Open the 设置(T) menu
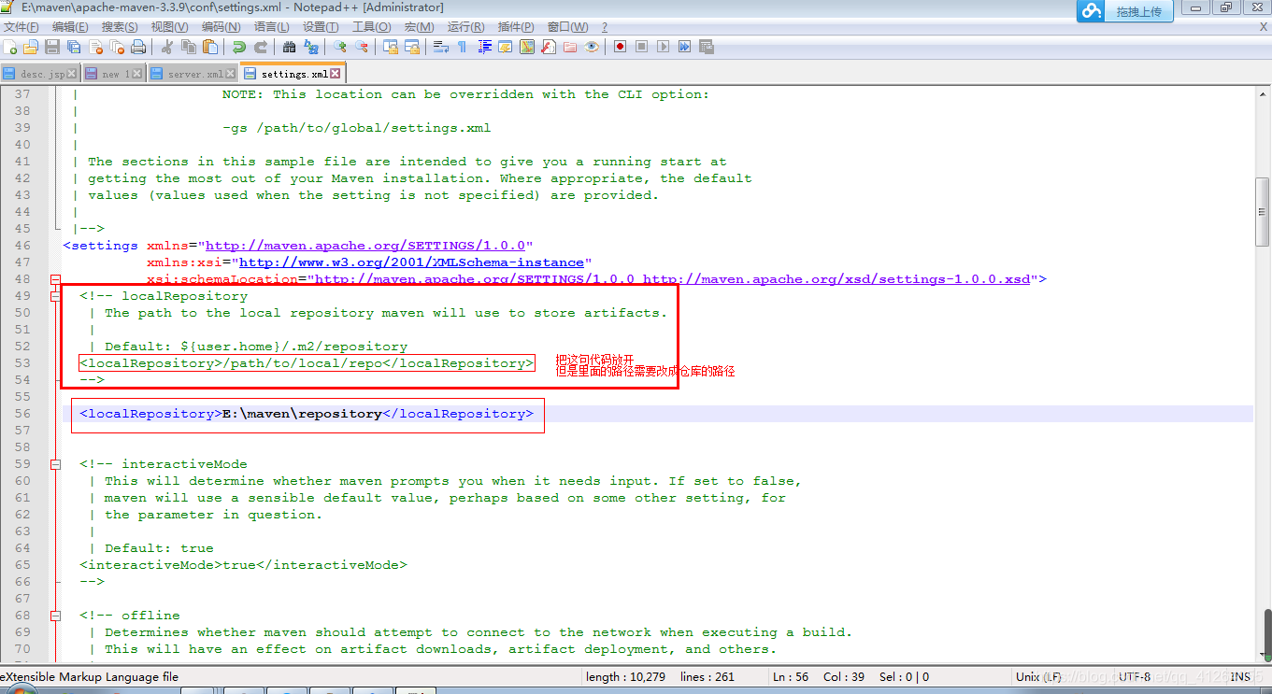This screenshot has height=694, width=1272. pos(321,27)
